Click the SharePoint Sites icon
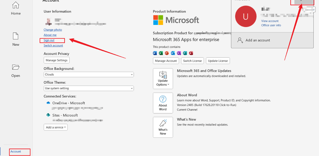Image resolution: width=319 pixels, height=156 pixels. (48, 115)
